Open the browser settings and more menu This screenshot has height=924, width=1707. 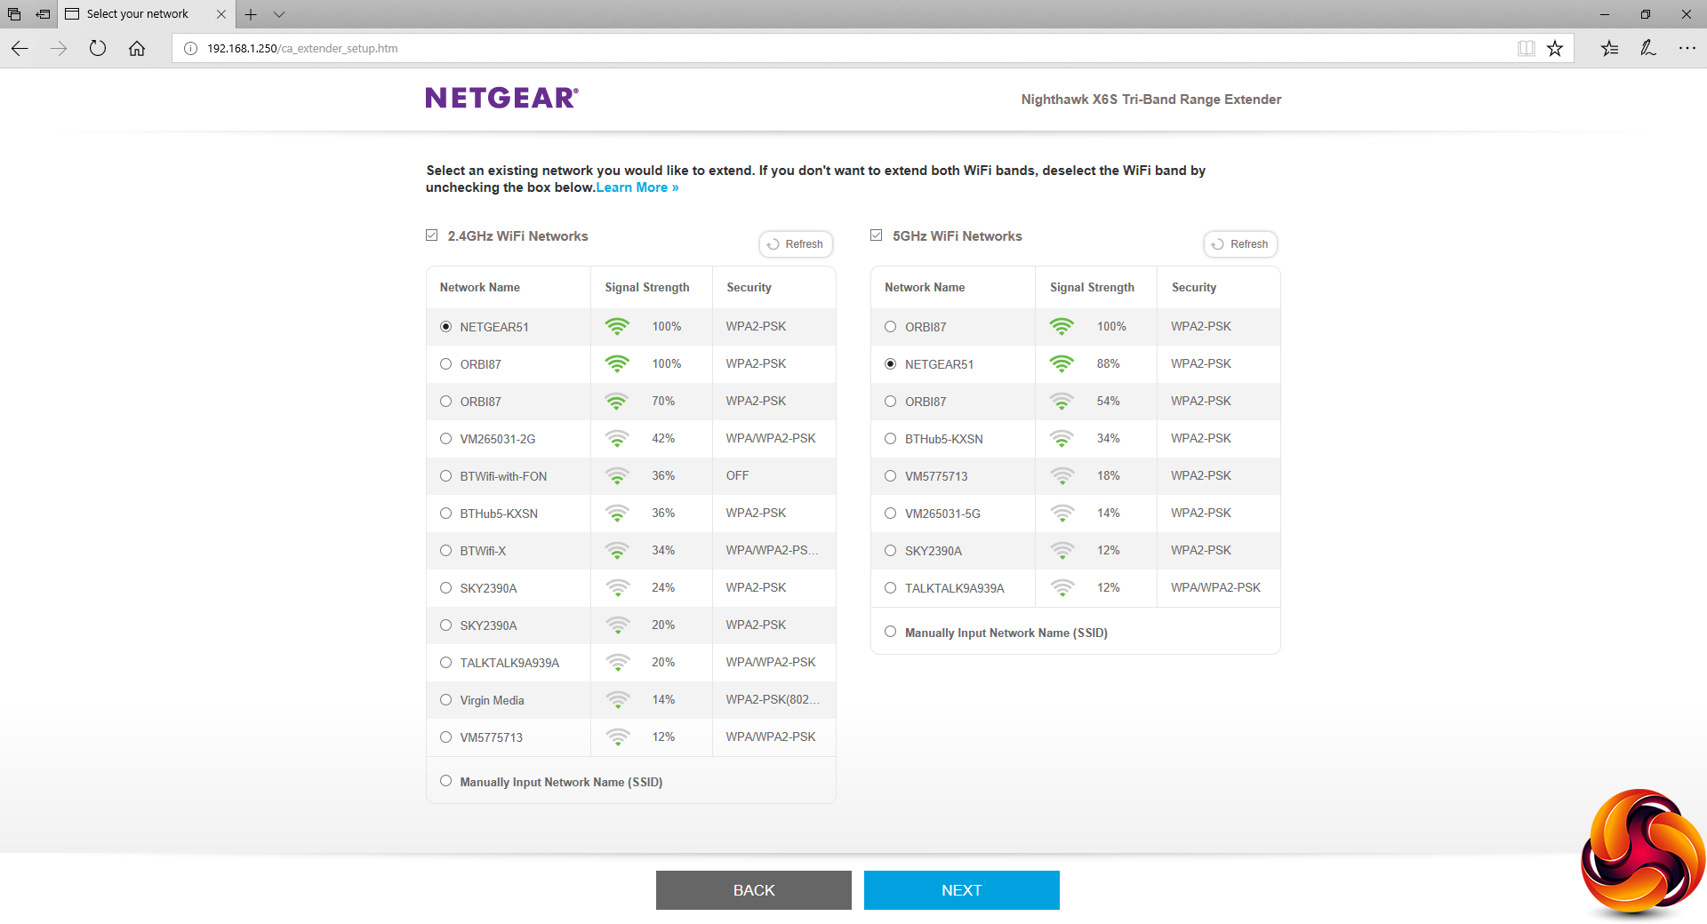tap(1687, 49)
